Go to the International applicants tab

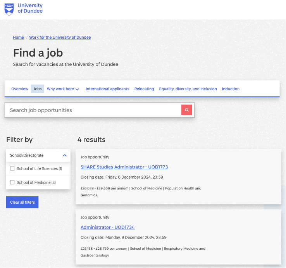point(107,89)
